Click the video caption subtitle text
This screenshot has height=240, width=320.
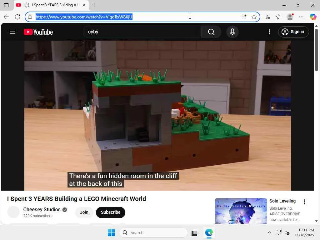point(123,180)
